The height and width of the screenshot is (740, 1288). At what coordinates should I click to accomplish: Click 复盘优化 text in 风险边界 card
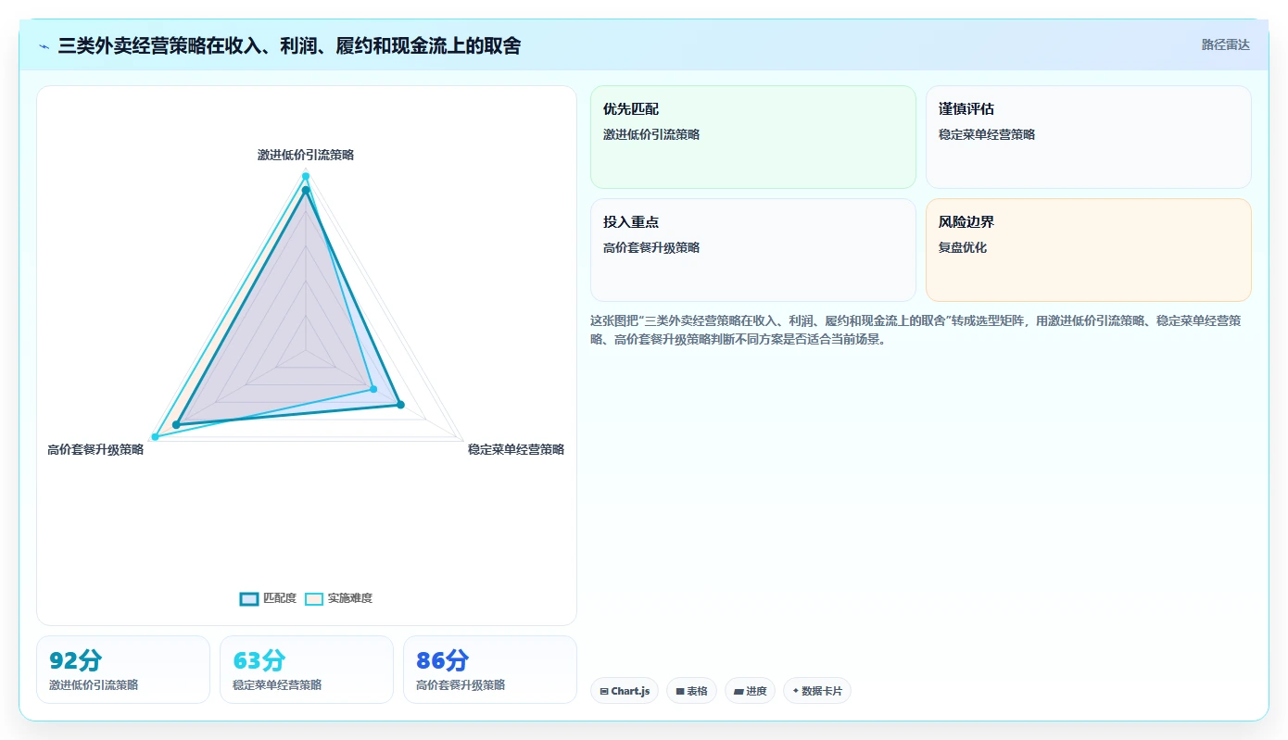(963, 247)
